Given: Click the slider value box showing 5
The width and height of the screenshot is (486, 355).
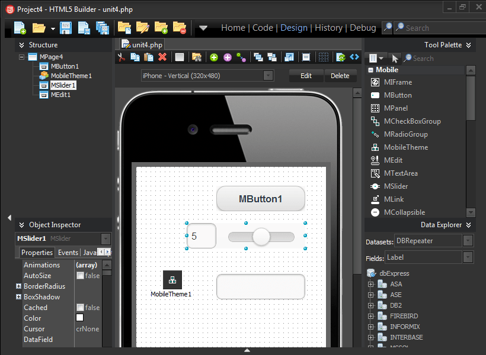Looking at the screenshot, I should [x=202, y=236].
